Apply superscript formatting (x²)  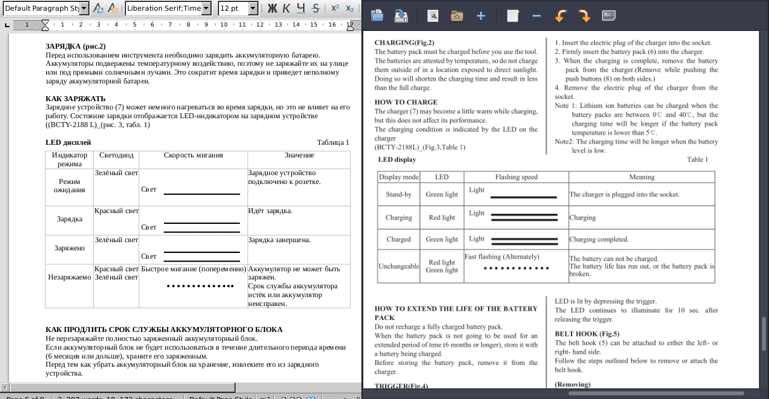click(x=335, y=9)
